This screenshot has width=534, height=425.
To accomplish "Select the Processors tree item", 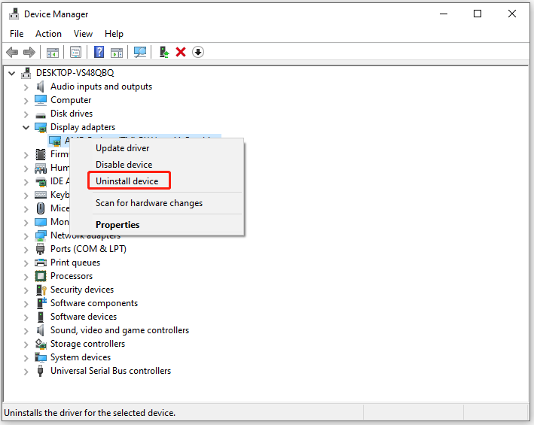I will [72, 276].
